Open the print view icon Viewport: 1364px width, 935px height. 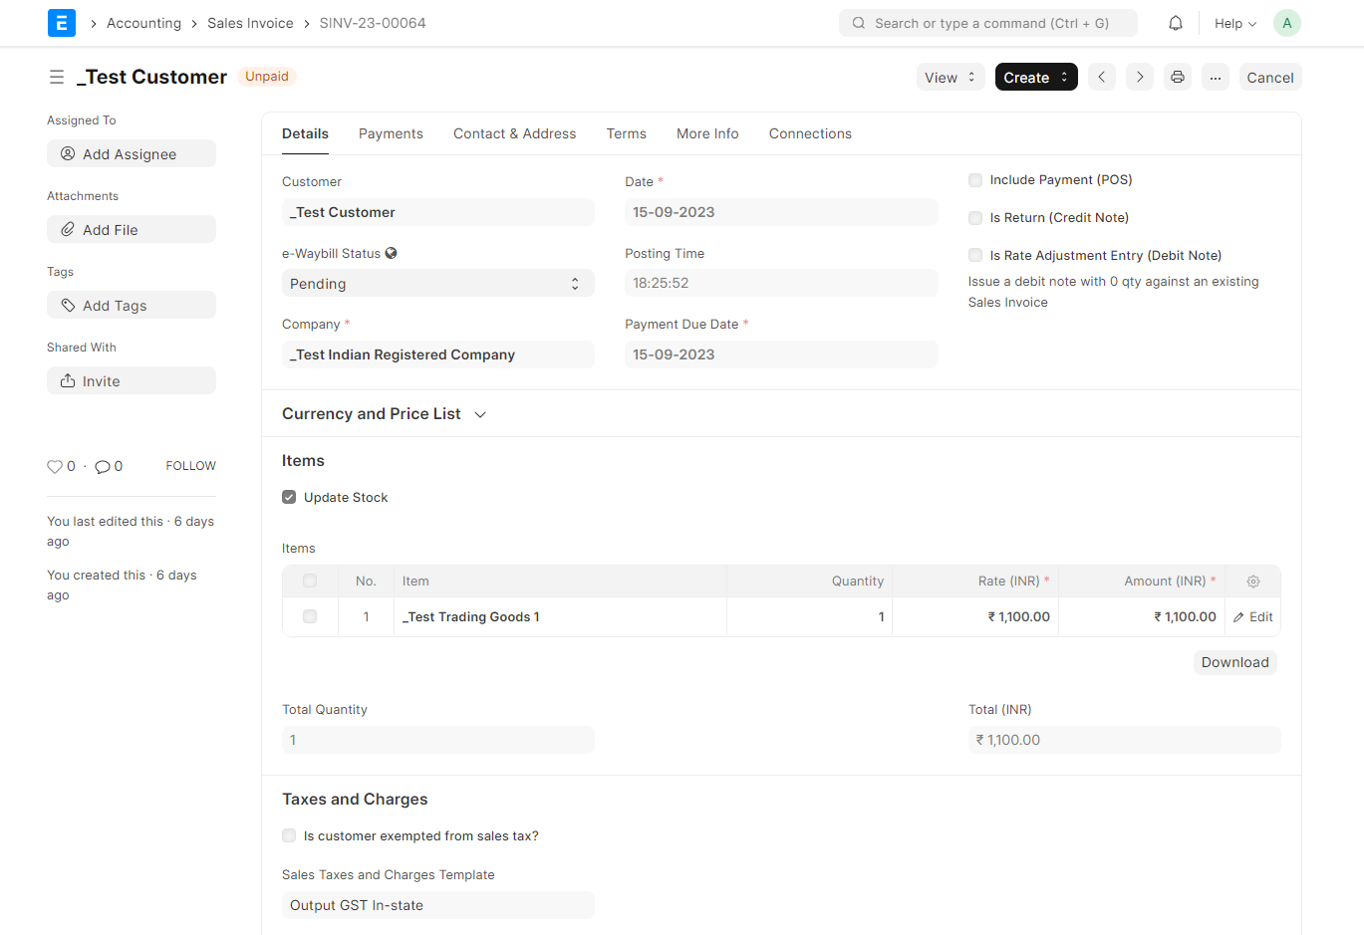tap(1178, 77)
